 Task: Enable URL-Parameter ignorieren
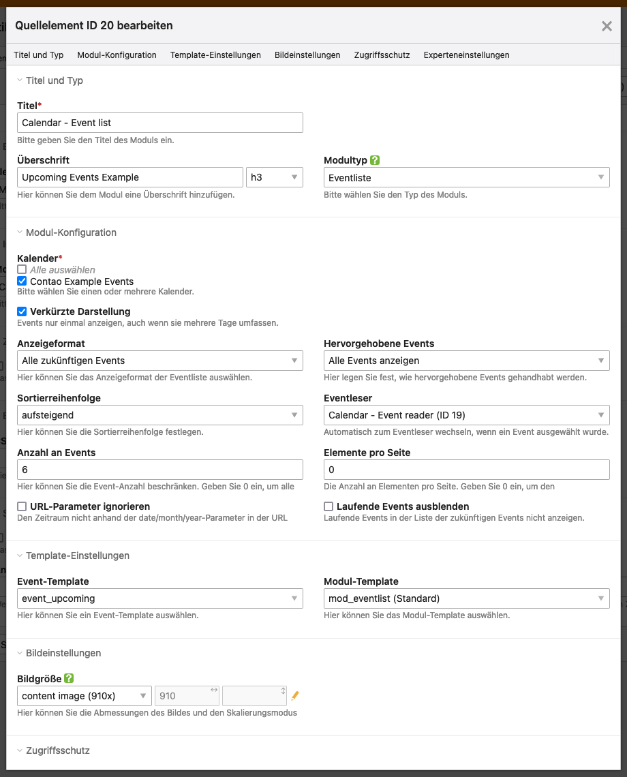tap(22, 506)
